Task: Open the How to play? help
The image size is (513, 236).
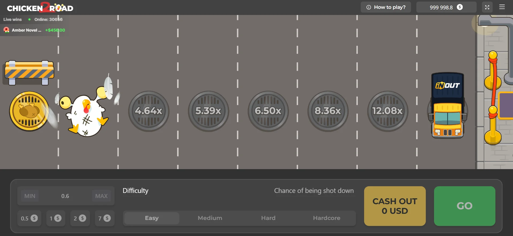Action: pos(386,7)
